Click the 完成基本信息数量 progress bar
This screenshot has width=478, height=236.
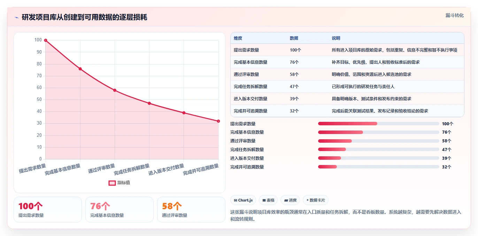pos(379,132)
